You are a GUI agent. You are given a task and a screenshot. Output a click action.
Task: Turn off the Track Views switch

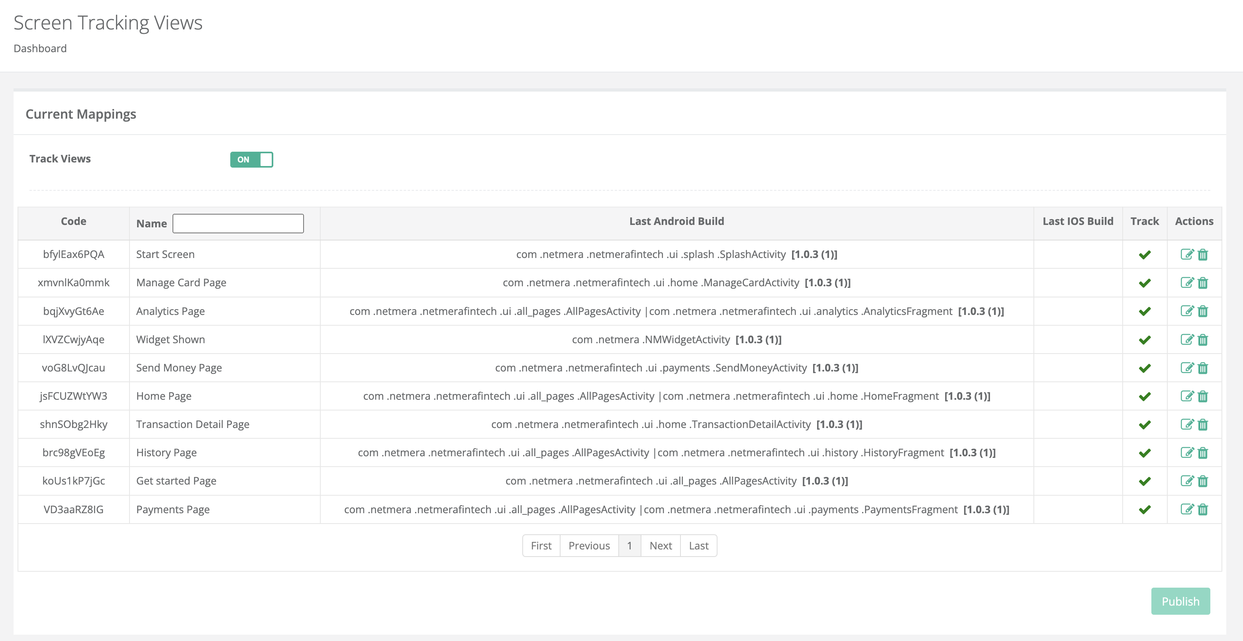pos(251,160)
